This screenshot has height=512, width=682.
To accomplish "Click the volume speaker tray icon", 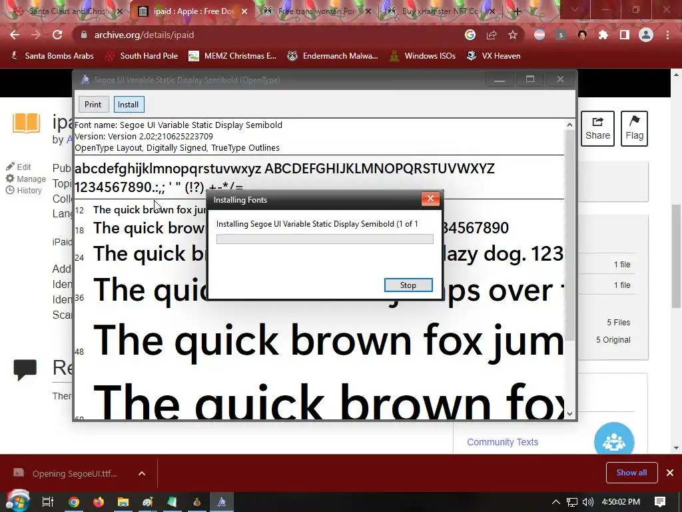I will pos(587,502).
